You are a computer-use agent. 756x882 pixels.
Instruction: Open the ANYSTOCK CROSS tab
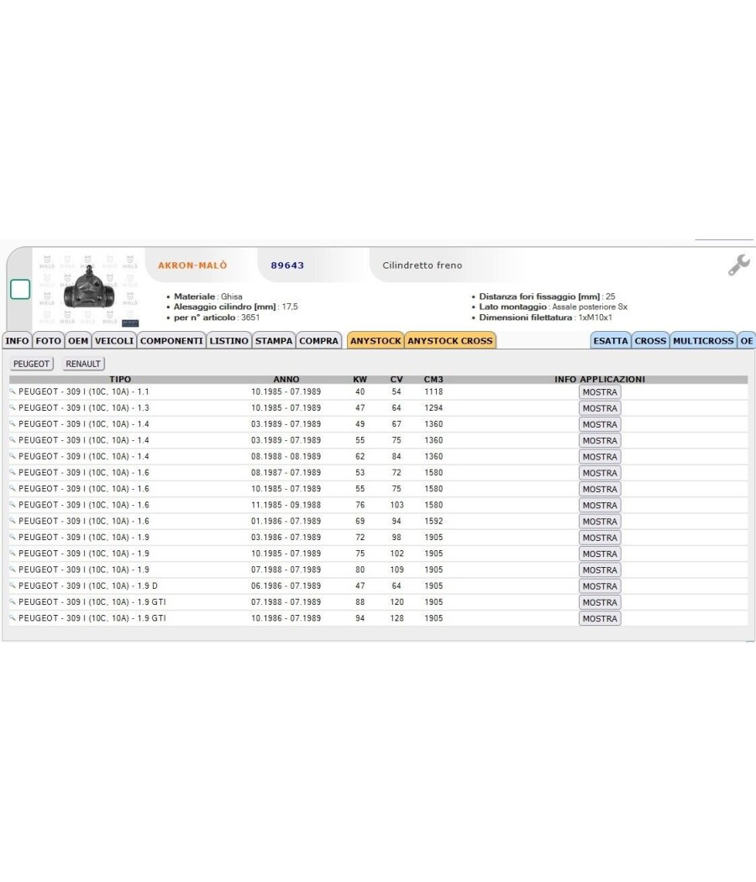point(450,340)
